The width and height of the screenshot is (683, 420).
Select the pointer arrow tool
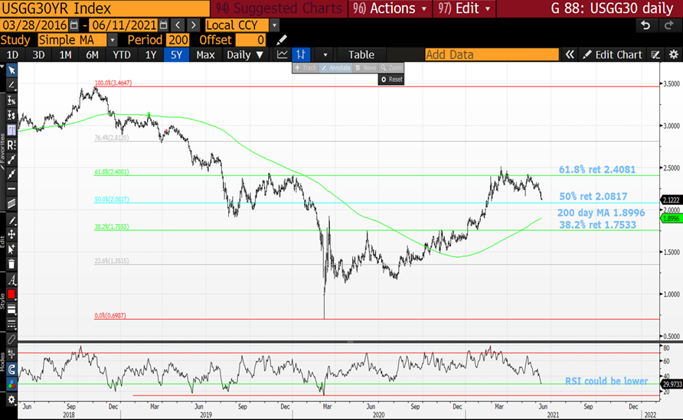(11, 70)
